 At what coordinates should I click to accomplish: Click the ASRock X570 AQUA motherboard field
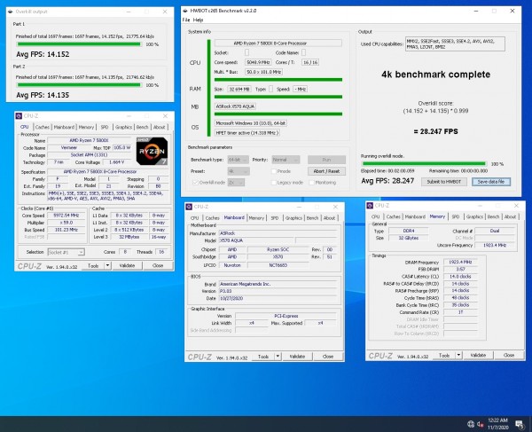tap(235, 106)
